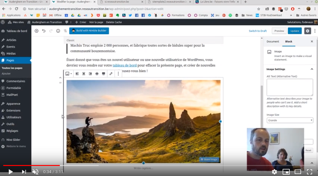
Task: Click the Preview button
Action: pos(279,31)
